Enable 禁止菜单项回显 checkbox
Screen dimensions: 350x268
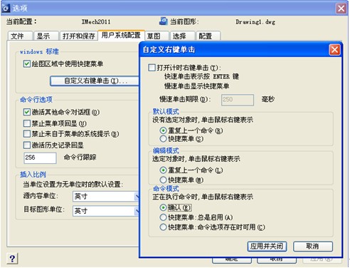point(27,123)
